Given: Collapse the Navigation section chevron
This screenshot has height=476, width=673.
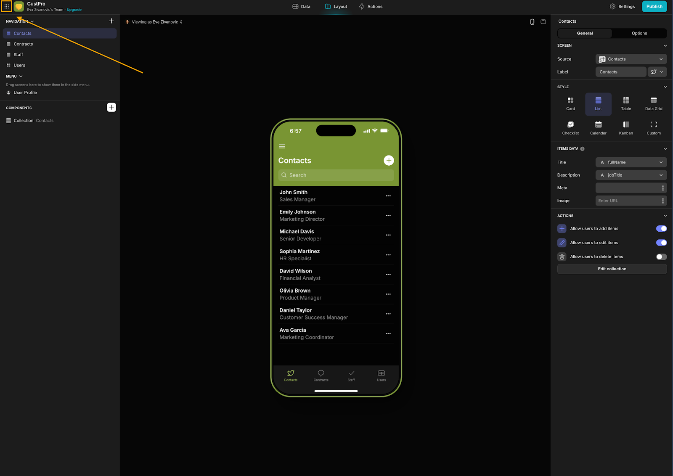Looking at the screenshot, I should (x=32, y=21).
